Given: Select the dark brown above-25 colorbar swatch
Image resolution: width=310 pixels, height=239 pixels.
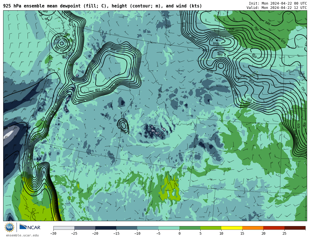Looking at the screenshot, I should tap(295, 228).
